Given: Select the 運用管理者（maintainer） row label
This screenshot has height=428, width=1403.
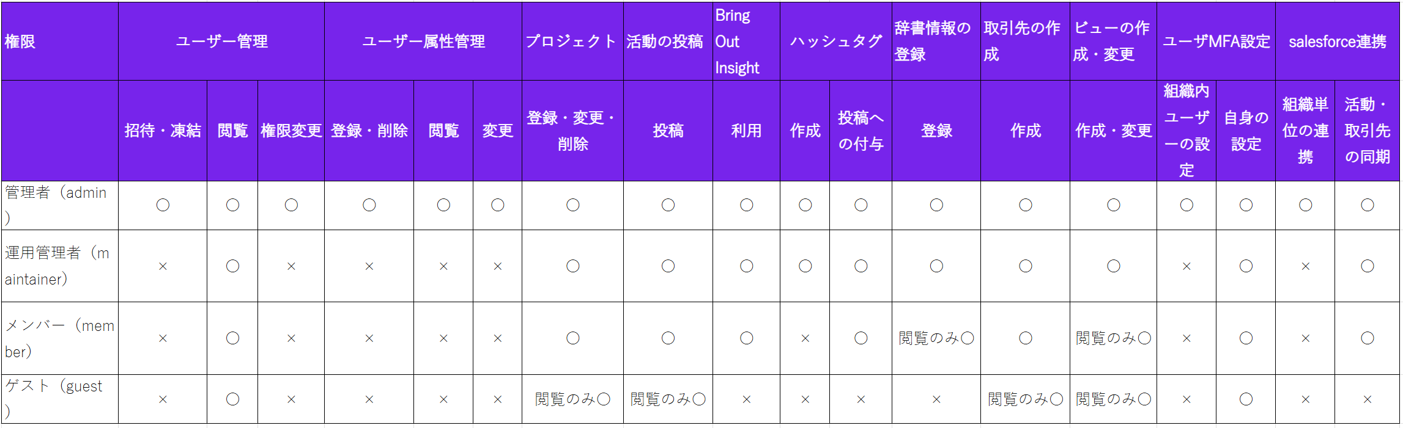Looking at the screenshot, I should 60,266.
